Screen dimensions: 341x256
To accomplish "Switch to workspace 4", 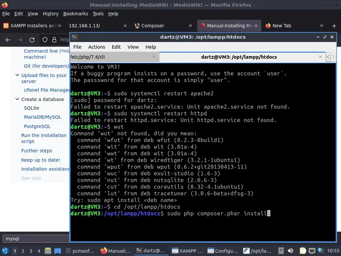I will tap(39, 251).
